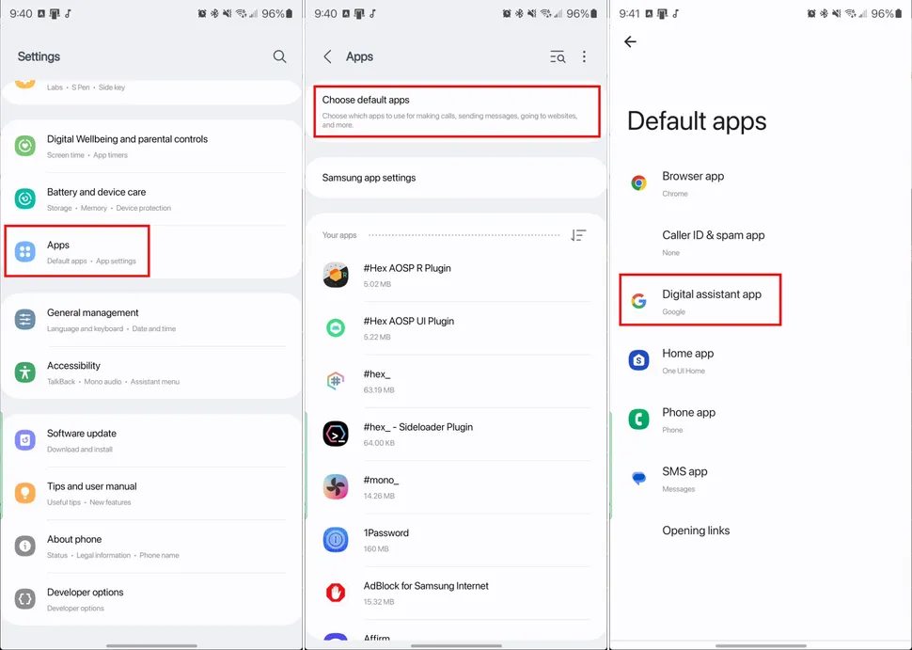912x650 pixels.
Task: Tap the Developer options icon
Action: coord(25,599)
